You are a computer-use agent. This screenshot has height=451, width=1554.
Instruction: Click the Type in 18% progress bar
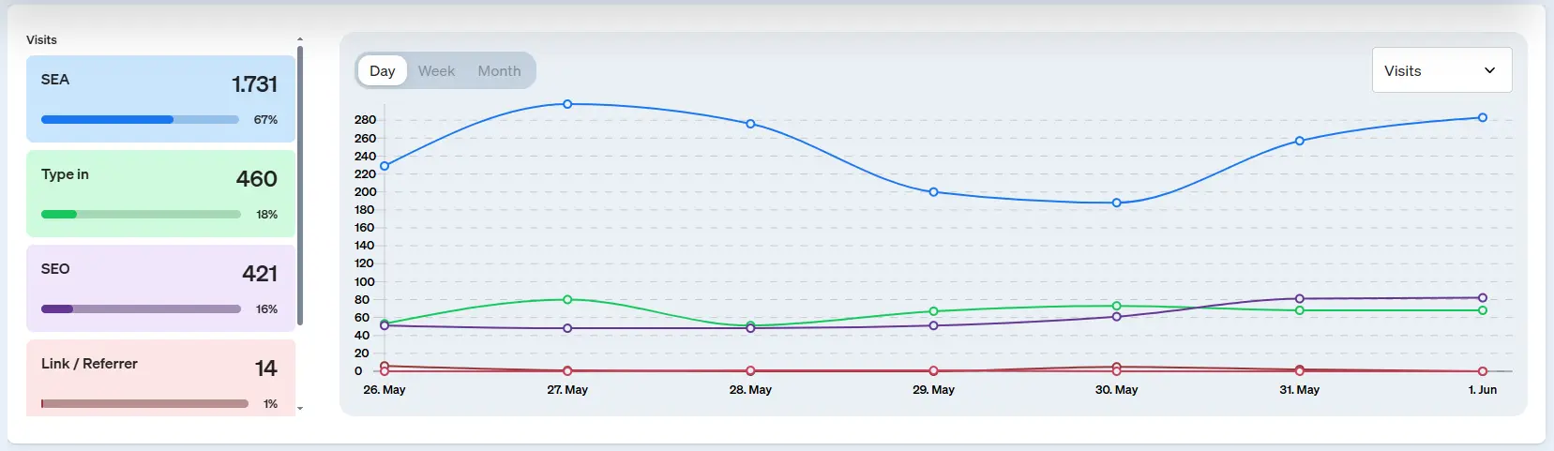click(141, 215)
